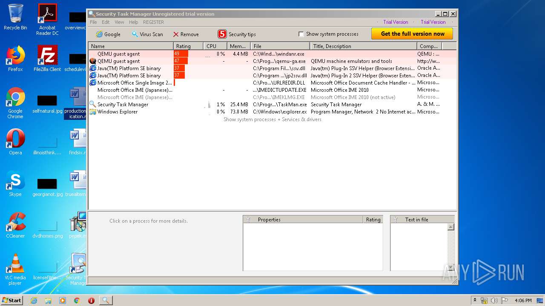The image size is (545, 306).
Task: Click QEMU icon in qemu-ga.exe row
Action: tap(93, 61)
